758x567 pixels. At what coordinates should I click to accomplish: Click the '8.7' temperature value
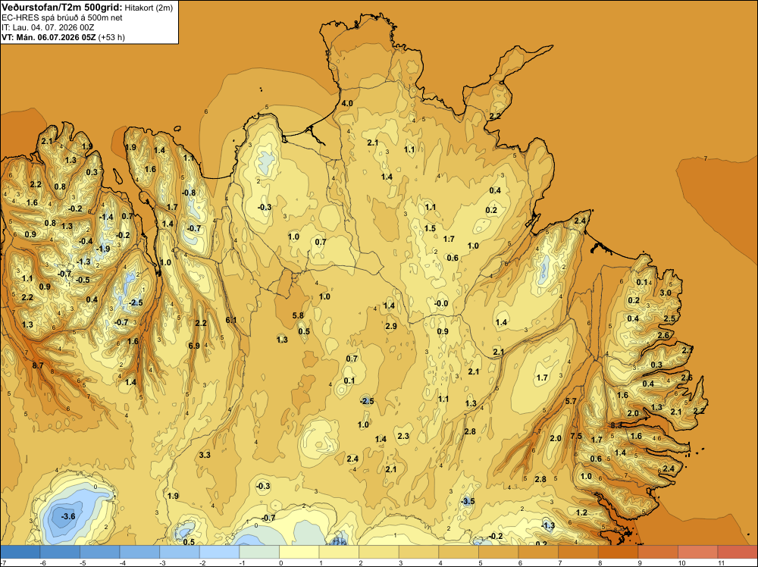38,365
